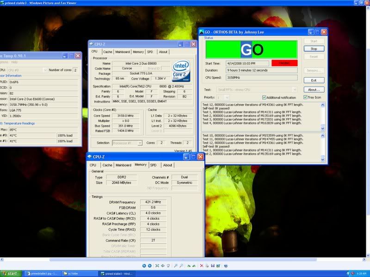Click the down arrow of the lower ORTHOS log

pos(322,159)
